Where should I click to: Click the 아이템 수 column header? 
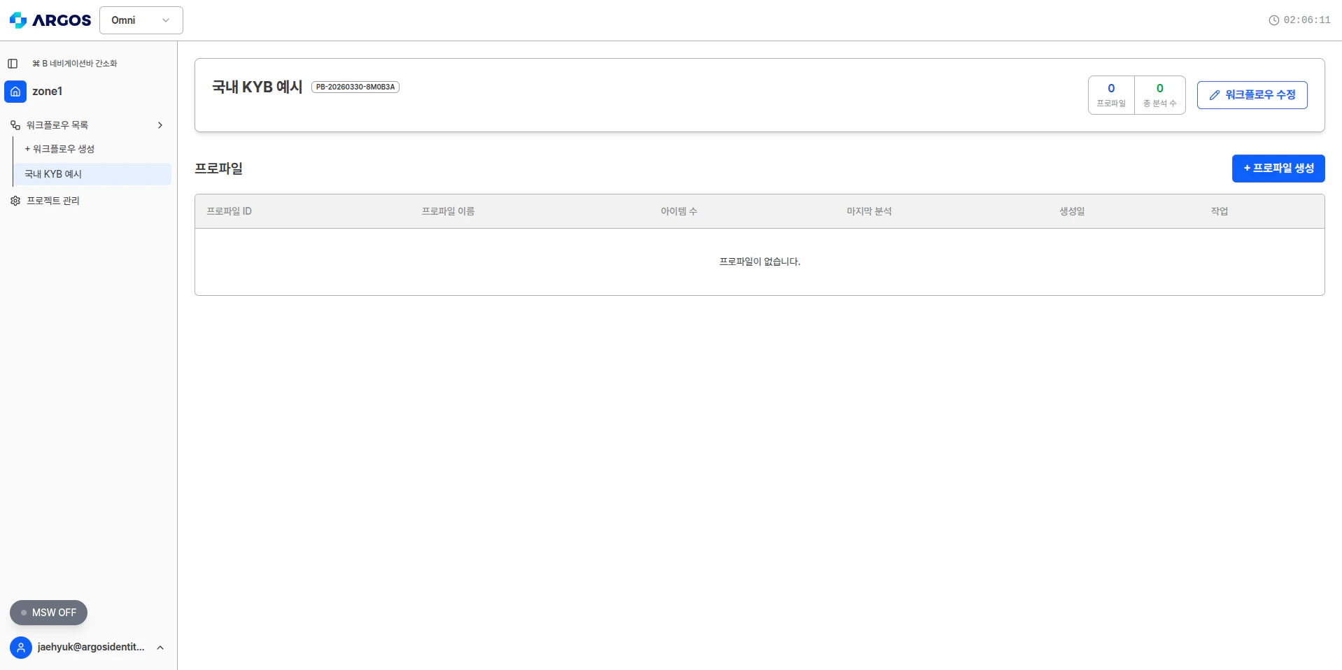679,211
